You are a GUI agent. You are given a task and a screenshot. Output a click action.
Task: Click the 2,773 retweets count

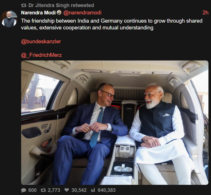click(x=54, y=190)
